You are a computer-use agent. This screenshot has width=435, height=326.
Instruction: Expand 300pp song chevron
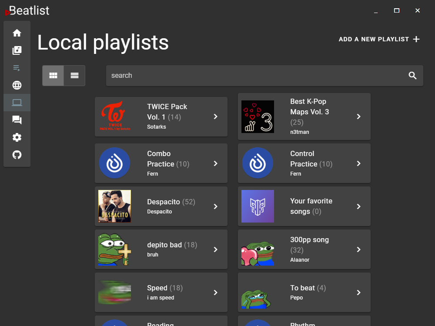(359, 249)
